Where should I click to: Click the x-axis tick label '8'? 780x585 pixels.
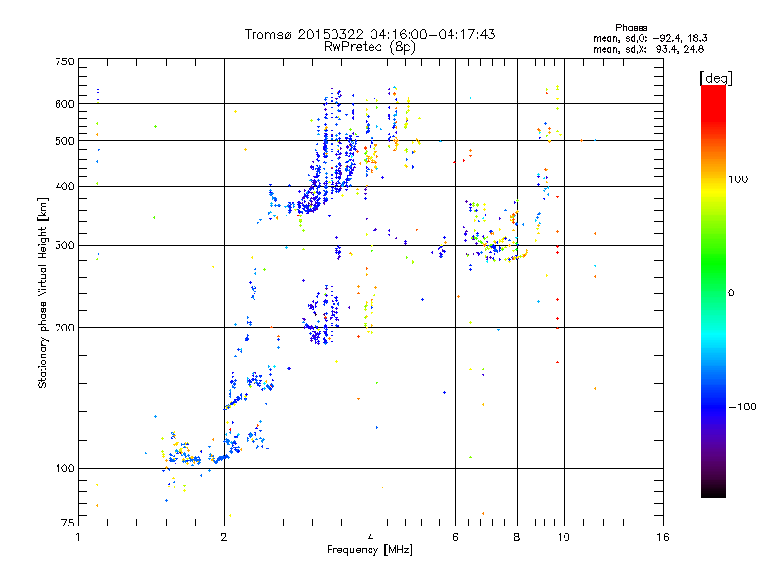(517, 537)
